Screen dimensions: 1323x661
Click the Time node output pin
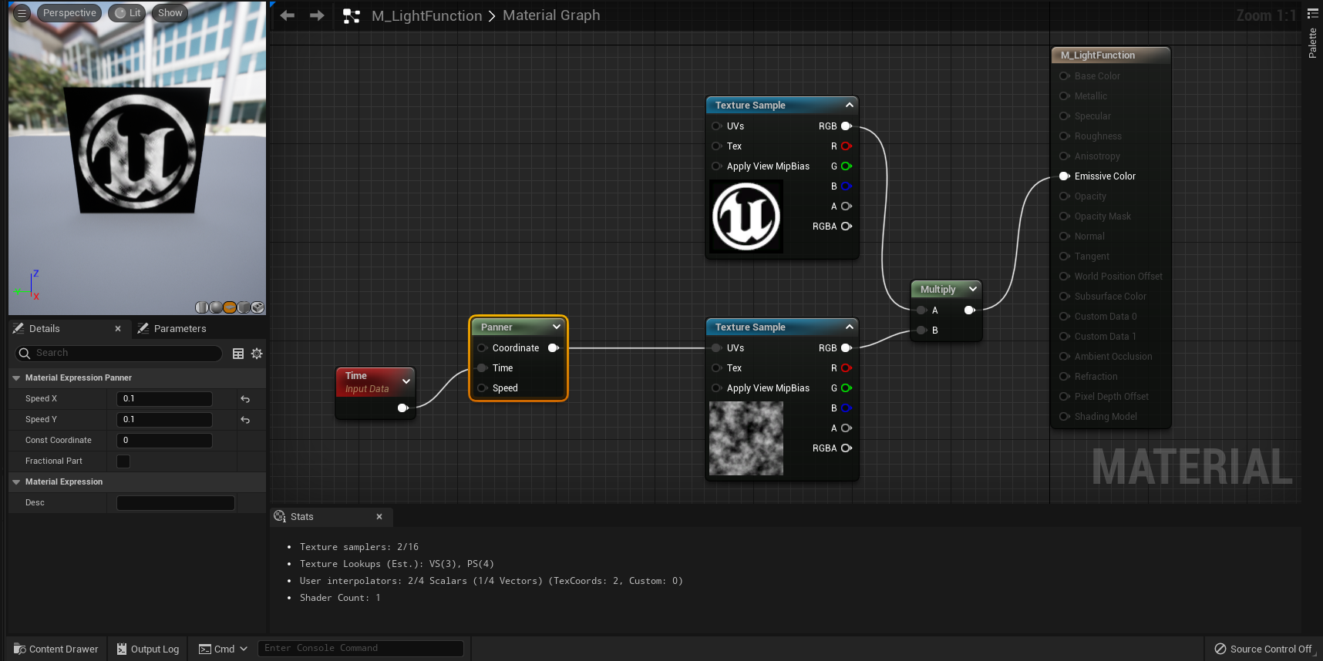(x=402, y=408)
